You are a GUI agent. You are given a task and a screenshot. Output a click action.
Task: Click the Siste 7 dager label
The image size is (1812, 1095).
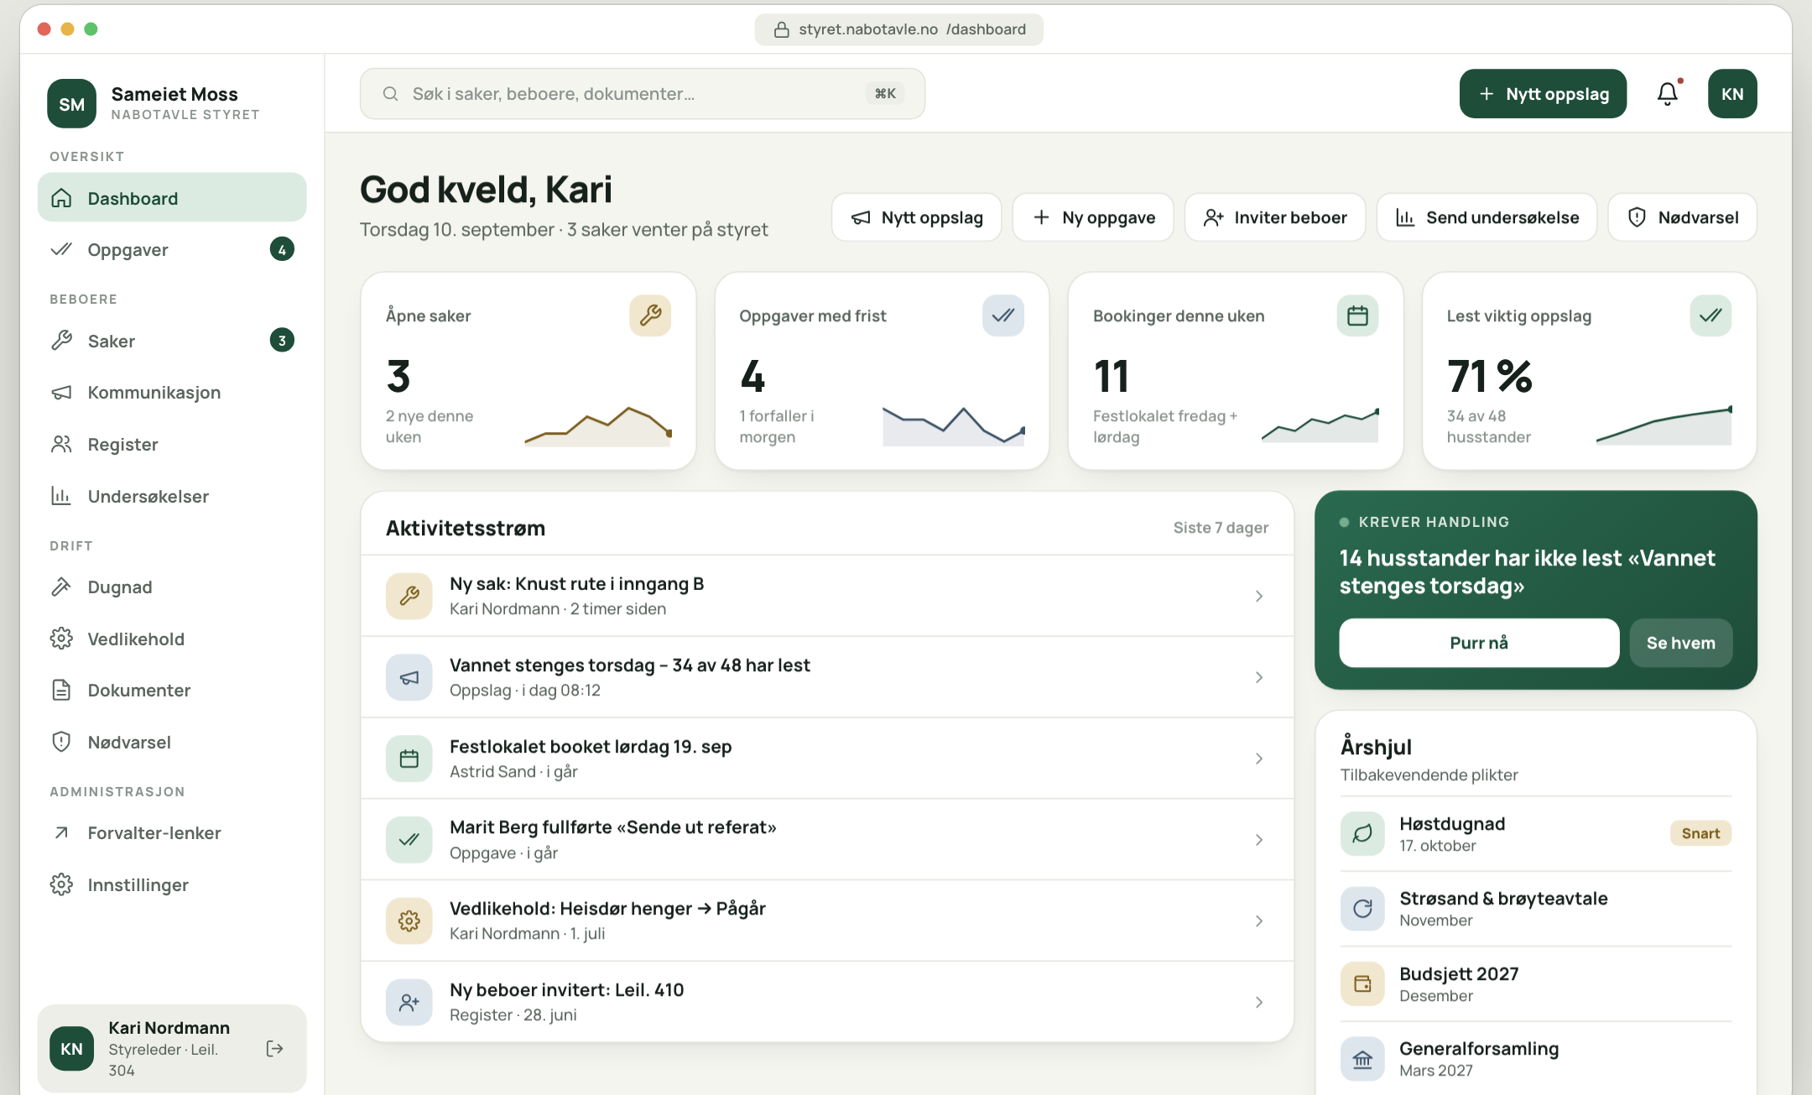point(1221,528)
